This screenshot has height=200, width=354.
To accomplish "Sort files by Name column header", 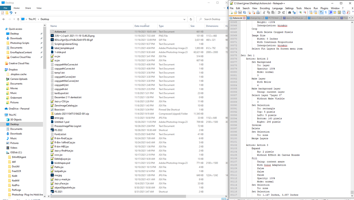I will pos(54,26).
